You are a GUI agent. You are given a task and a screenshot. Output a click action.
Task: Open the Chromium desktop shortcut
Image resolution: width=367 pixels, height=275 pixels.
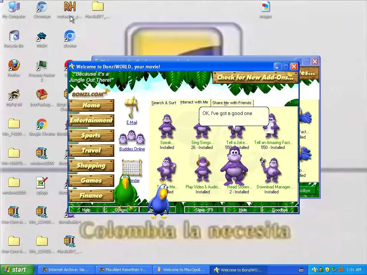42,9
